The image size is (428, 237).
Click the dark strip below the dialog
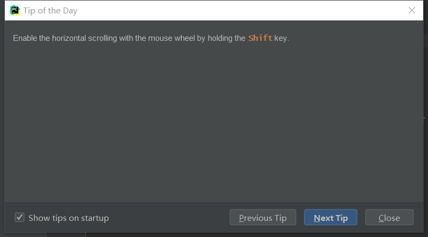[215, 235]
